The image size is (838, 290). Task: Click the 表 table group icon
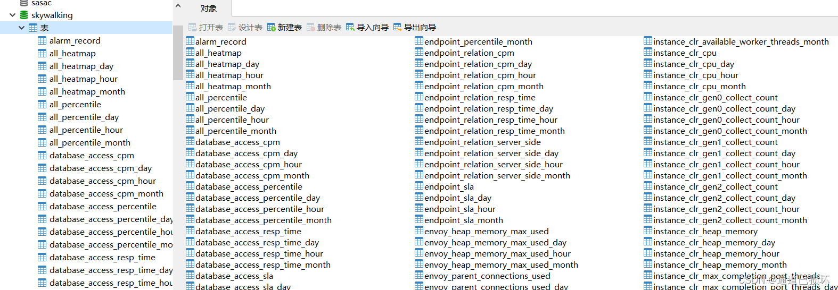[x=33, y=28]
